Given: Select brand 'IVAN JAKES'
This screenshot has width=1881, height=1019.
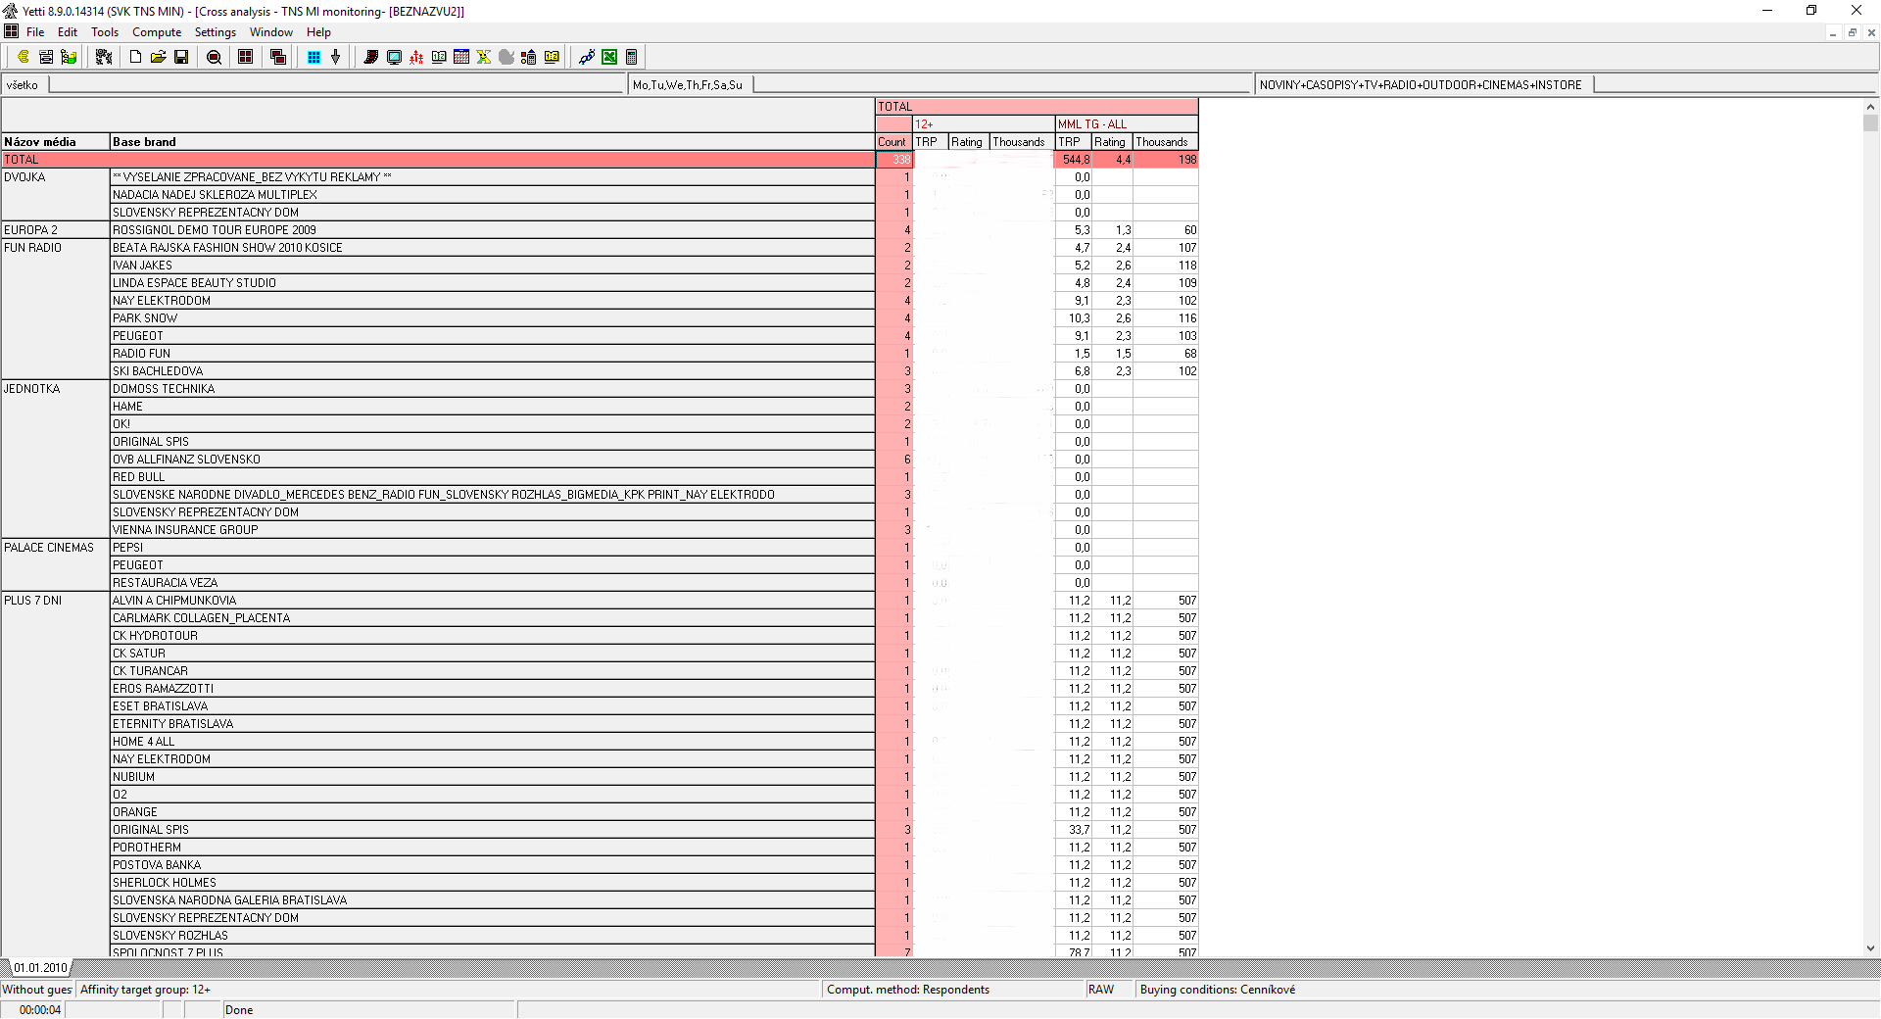Looking at the screenshot, I should pyautogui.click(x=492, y=266).
